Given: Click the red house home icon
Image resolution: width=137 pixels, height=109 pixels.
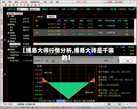Looking at the screenshot, I should tap(6, 5).
